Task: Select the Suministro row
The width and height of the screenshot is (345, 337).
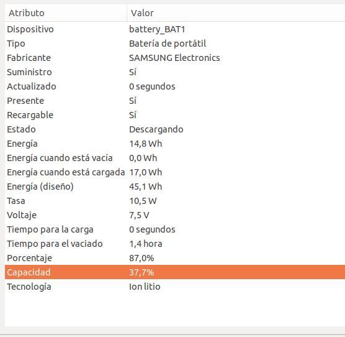Action: pyautogui.click(x=175, y=72)
